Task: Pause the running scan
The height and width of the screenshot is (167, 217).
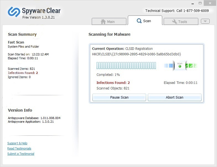Action: coord(119,97)
